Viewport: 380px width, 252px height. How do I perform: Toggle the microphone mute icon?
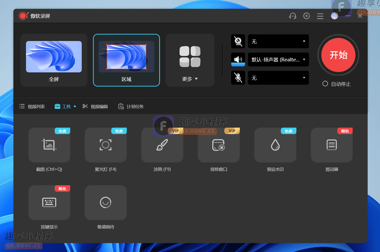pos(238,78)
